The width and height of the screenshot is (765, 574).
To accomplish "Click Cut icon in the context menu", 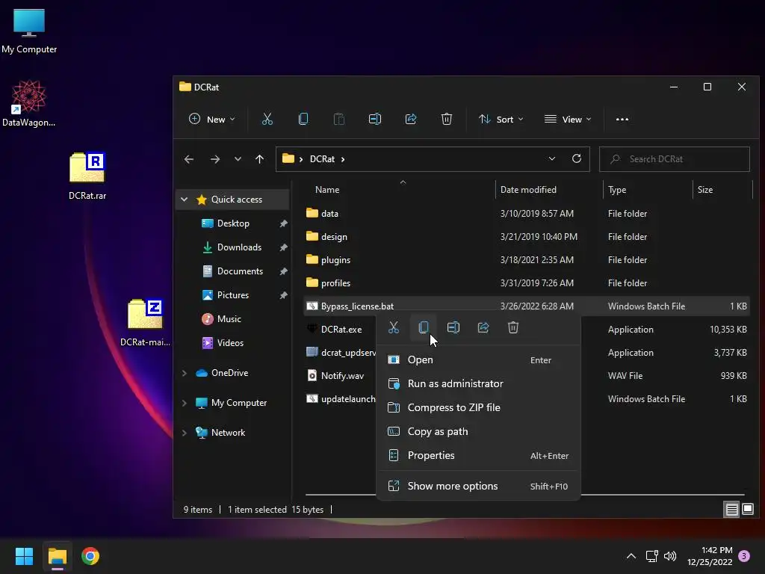I will pyautogui.click(x=393, y=327).
